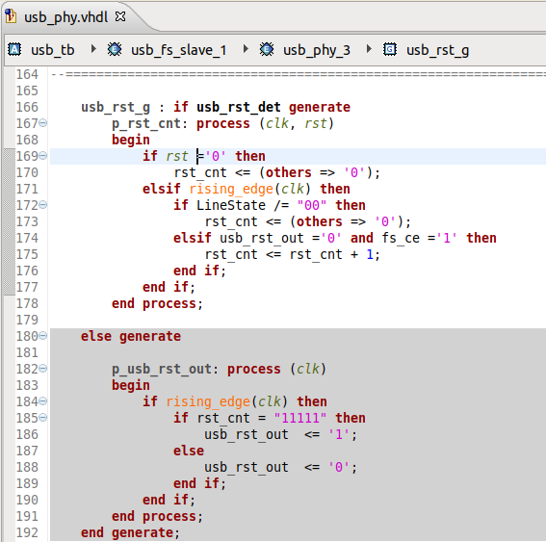Viewport: 546px width, 542px height.
Task: Click rising_edge on line 171
Action: pos(231,189)
